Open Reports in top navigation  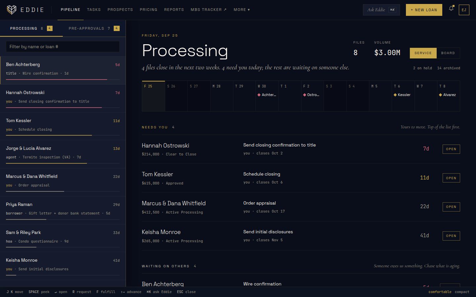pyautogui.click(x=174, y=10)
